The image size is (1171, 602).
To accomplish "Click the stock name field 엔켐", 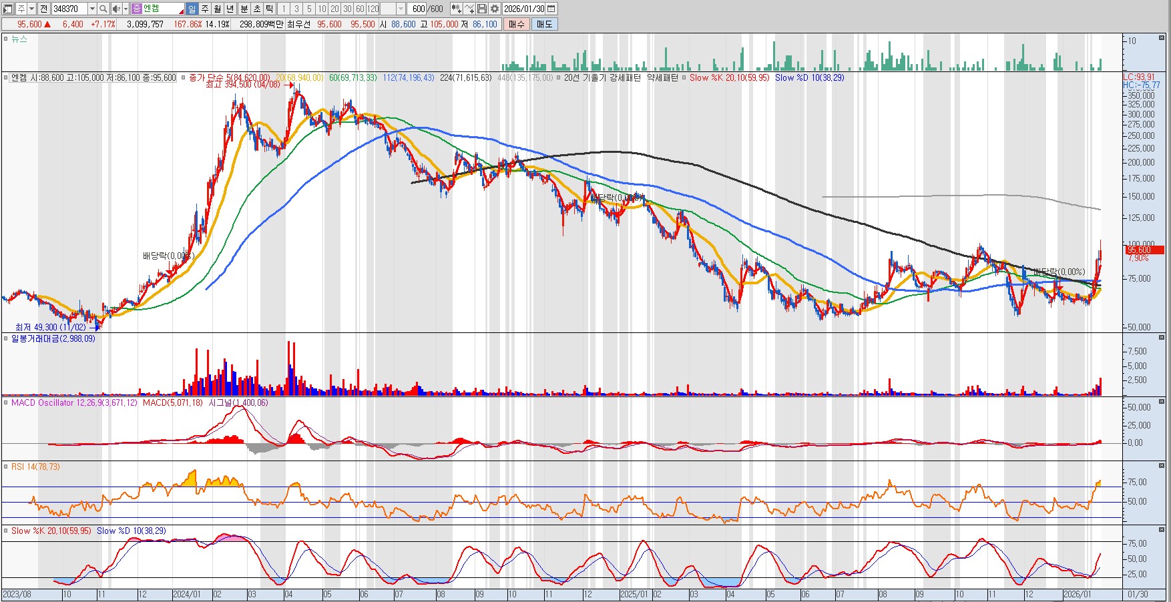I will [x=162, y=9].
